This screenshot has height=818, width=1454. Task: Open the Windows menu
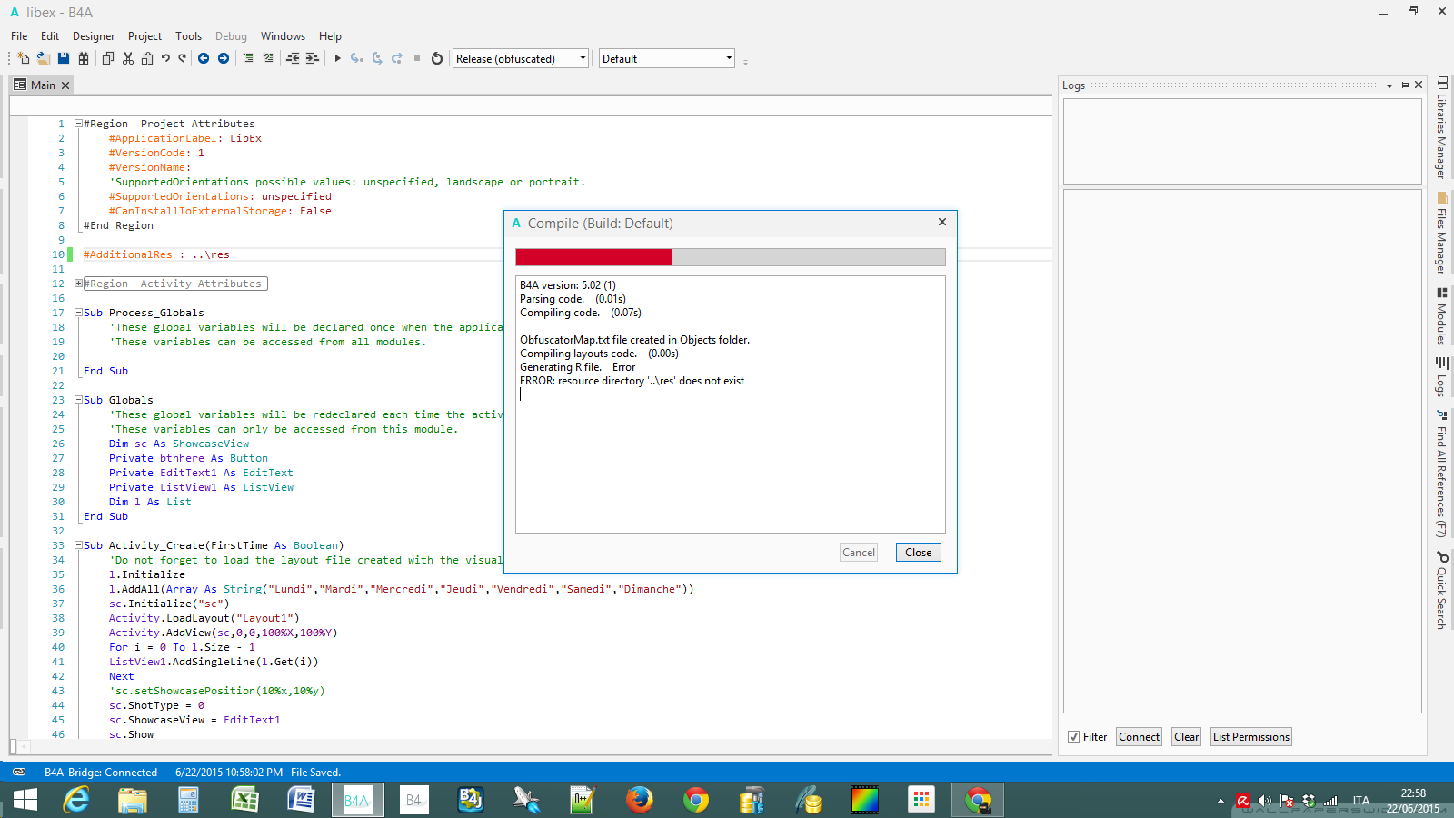[283, 36]
